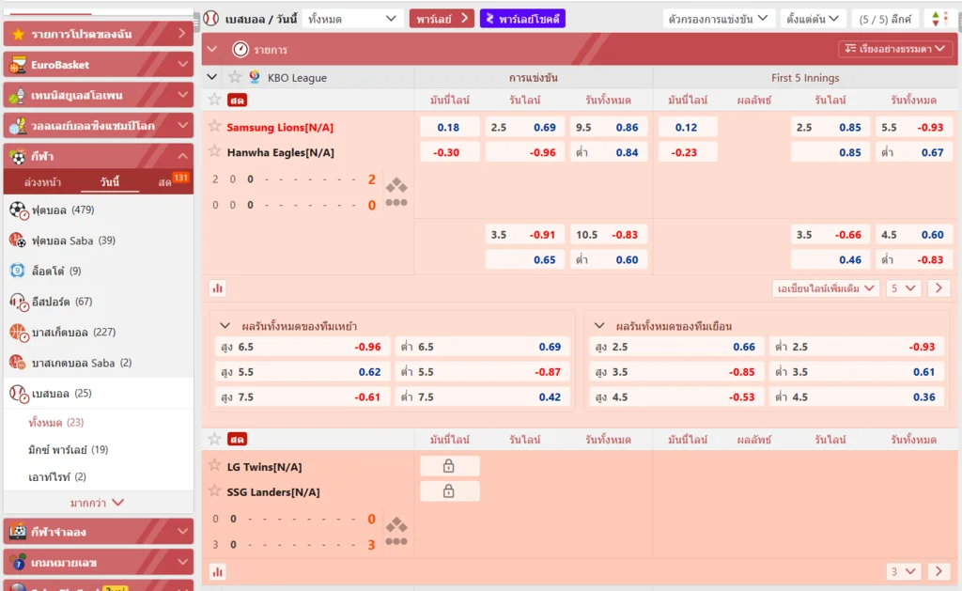
Task: Click the locked odds icon for LG Twins
Action: (449, 466)
